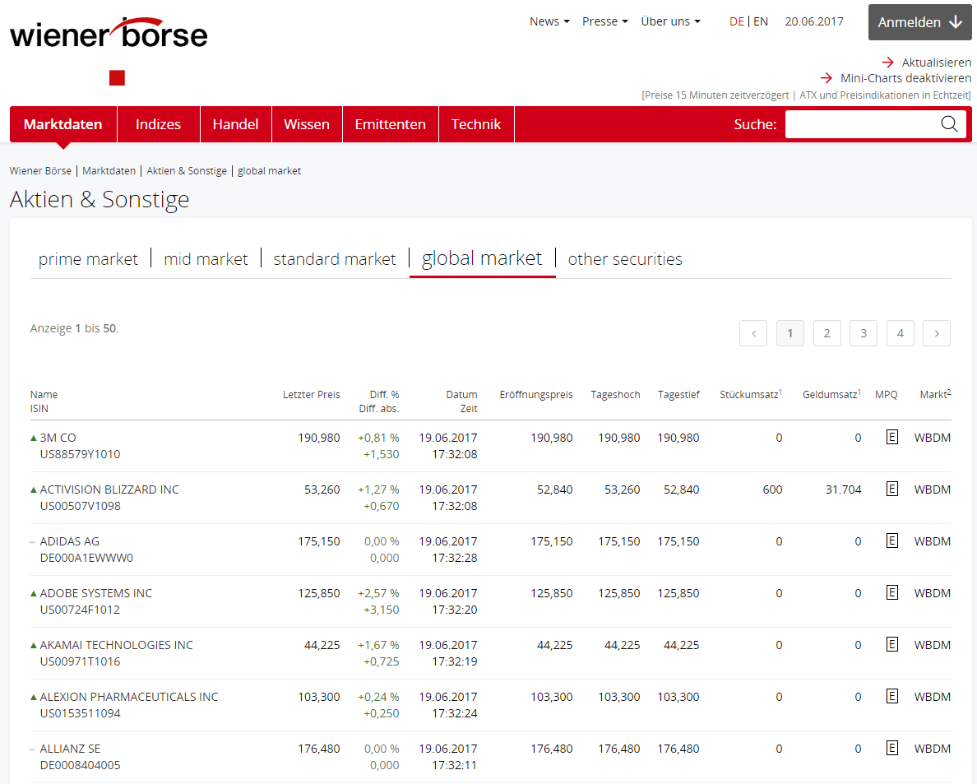Open MPQ icon for Adobe Systems
Screen dimensions: 977x784
(x=891, y=592)
